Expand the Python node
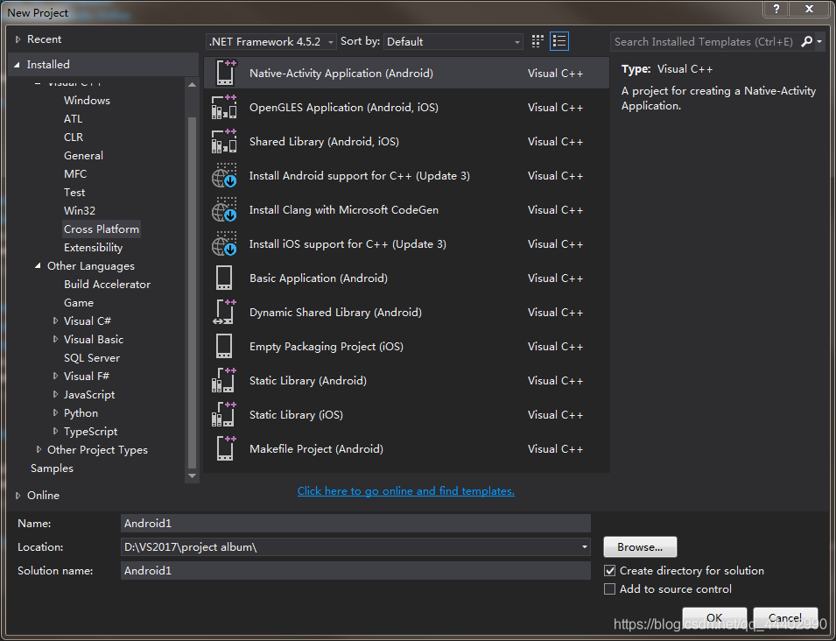This screenshot has width=836, height=641. click(55, 412)
